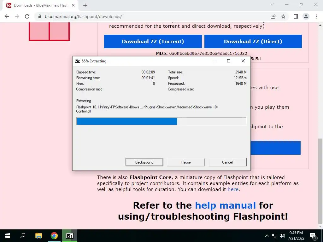Viewport: 323px width, 242px height.
Task: Click the Remaining time value 00:01:41
Action: (x=148, y=78)
